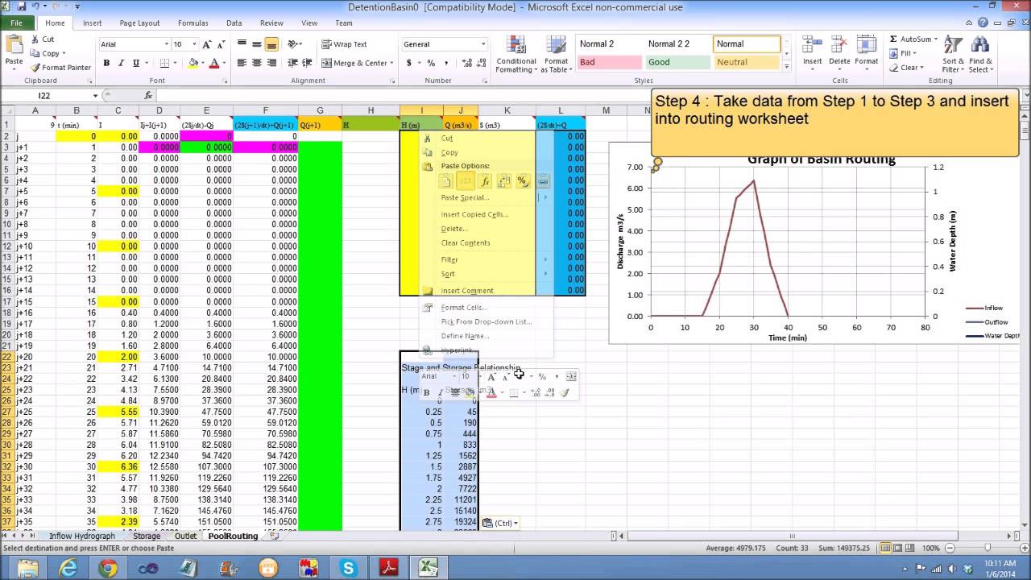
Task: Open the Font Color dropdown arrow
Action: [224, 63]
